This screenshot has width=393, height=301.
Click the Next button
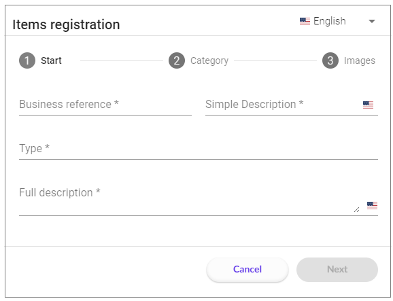click(x=337, y=270)
